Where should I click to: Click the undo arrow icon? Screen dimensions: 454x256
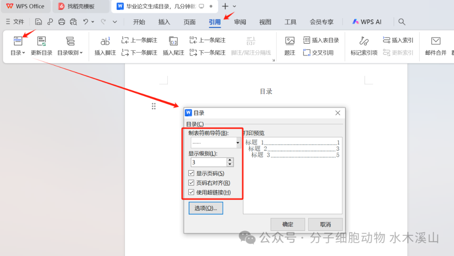click(x=85, y=22)
